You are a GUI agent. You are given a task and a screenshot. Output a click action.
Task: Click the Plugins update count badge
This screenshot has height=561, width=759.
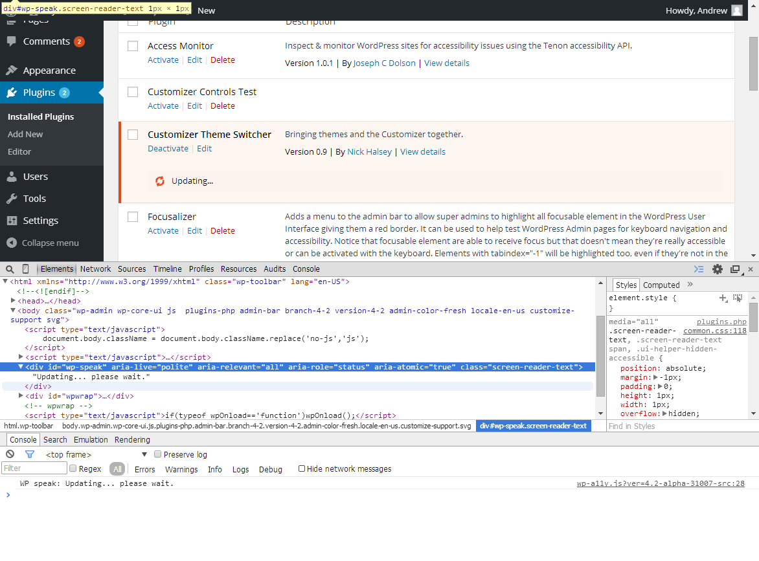(x=64, y=93)
